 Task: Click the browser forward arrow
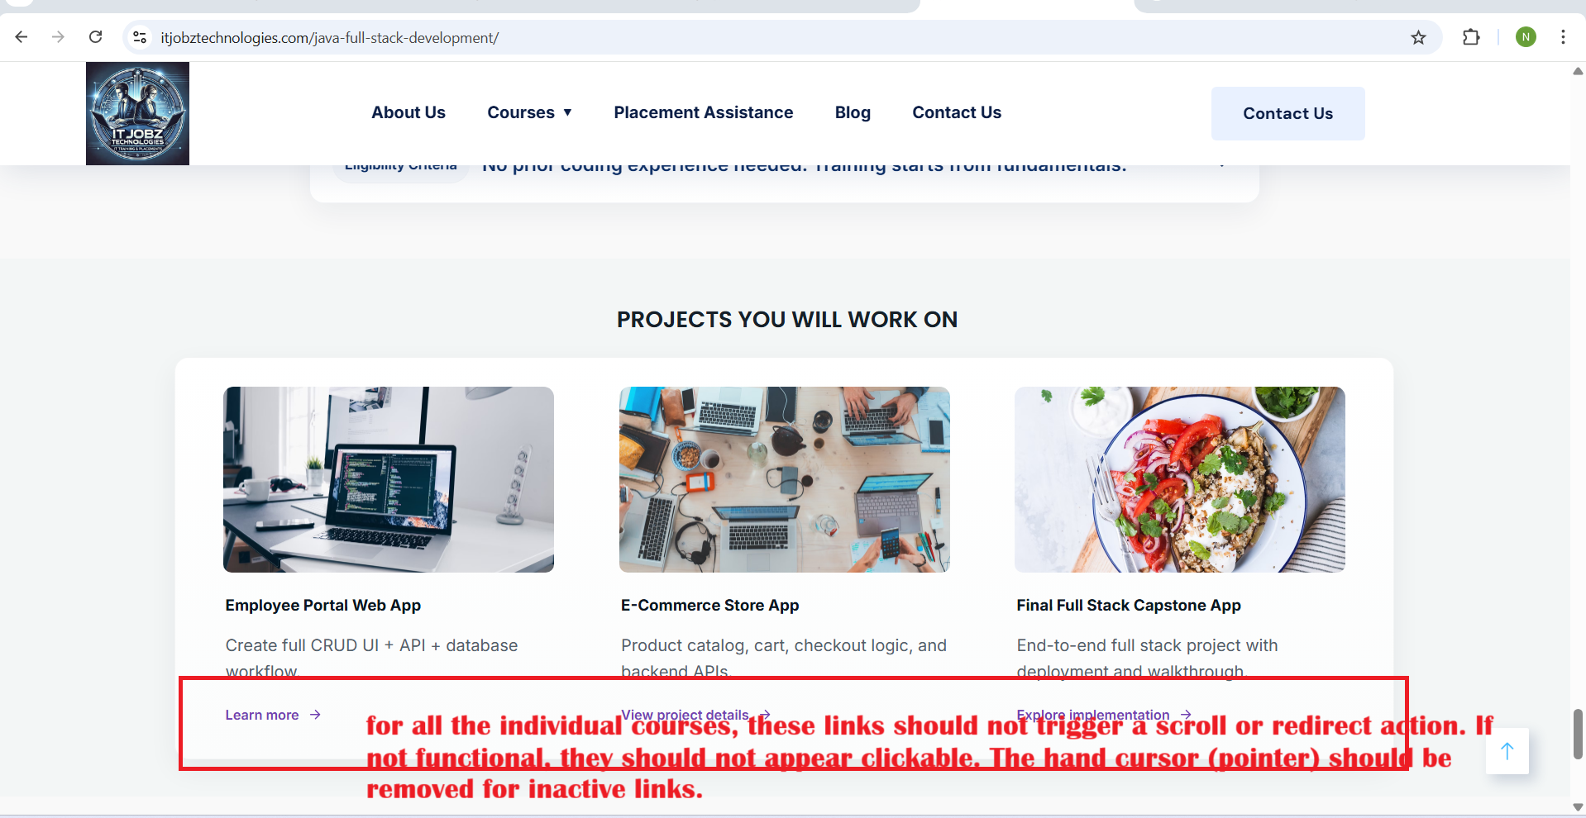tap(58, 37)
